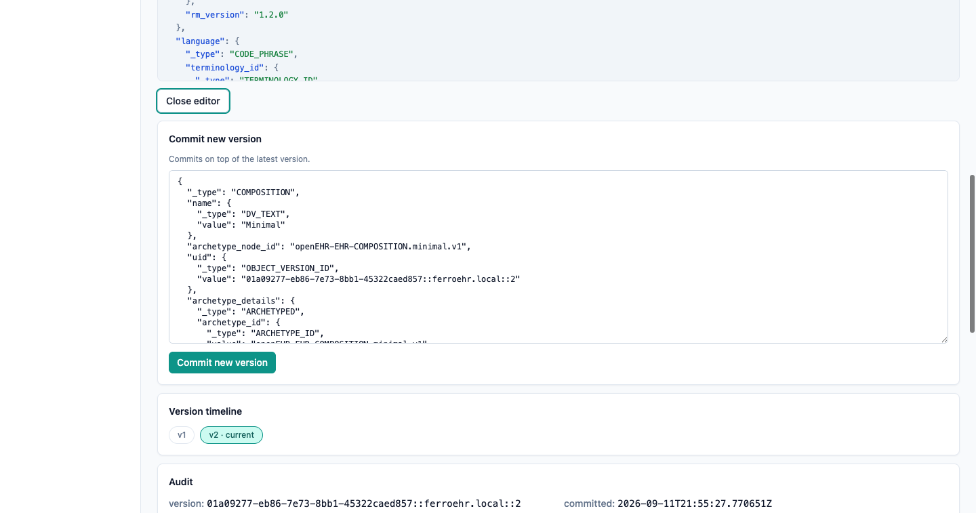Click the "DV_TEXT" type line
The width and height of the screenshot is (976, 513).
tap(243, 213)
